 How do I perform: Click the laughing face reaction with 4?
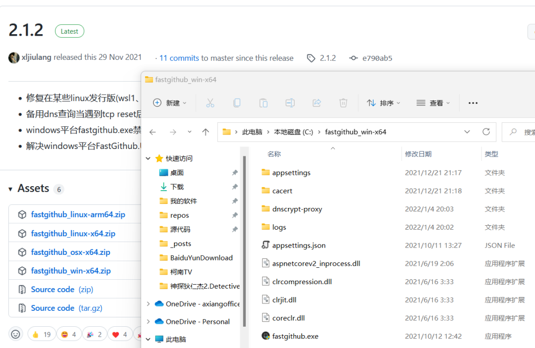68,334
